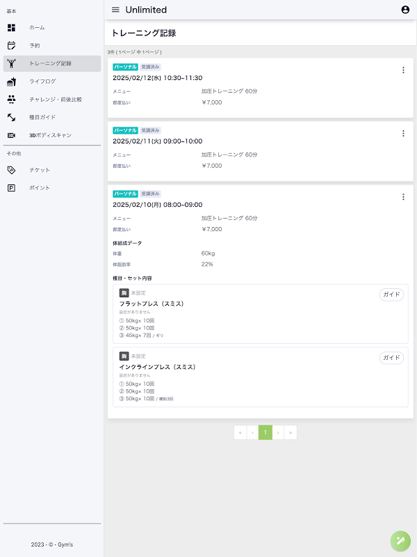Open the hamburger navigation menu
This screenshot has height=557, width=417.
[x=115, y=10]
